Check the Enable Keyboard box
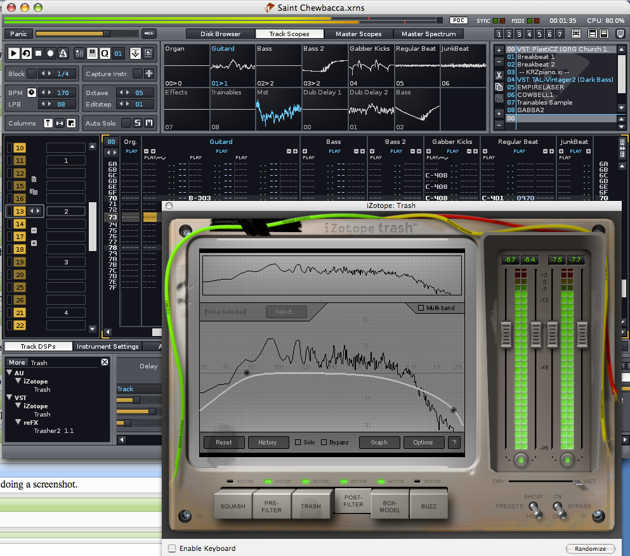Image resolution: width=630 pixels, height=556 pixels. (x=172, y=548)
